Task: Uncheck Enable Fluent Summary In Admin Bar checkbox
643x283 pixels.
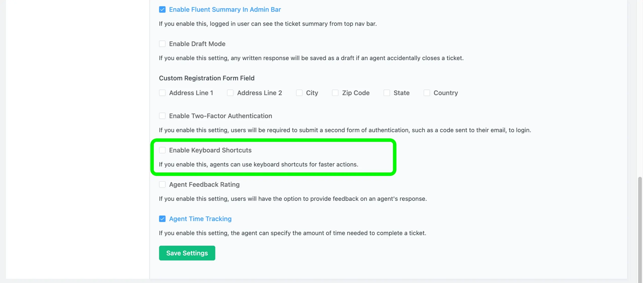Action: (162, 10)
